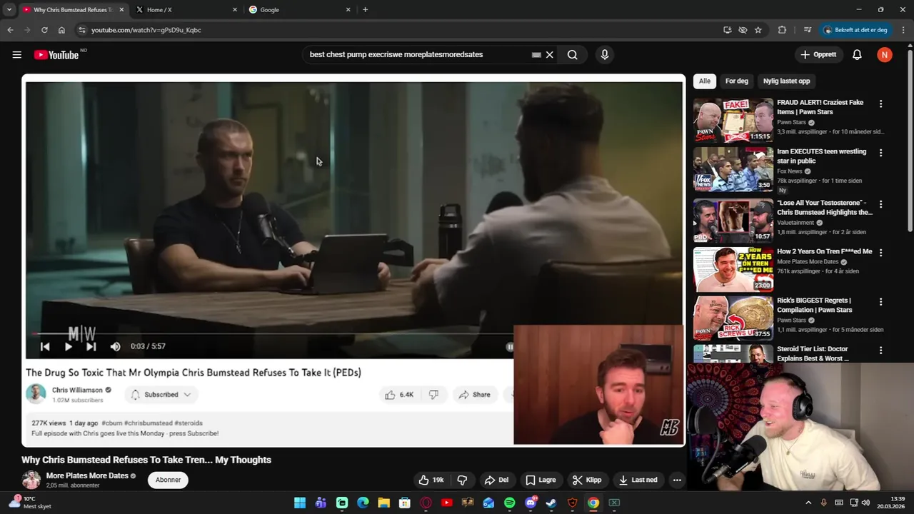The image size is (914, 514).
Task: Start voice search with the microphone
Action: coord(605,55)
